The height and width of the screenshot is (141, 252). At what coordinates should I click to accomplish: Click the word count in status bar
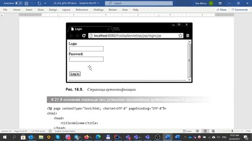(38, 131)
